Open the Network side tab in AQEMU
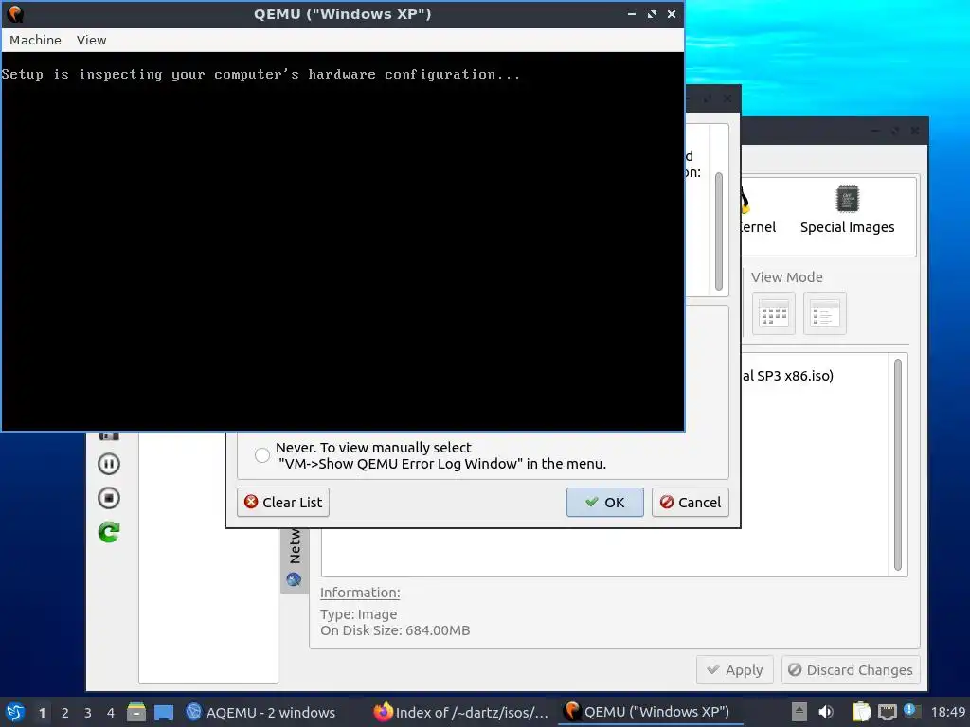 point(295,559)
